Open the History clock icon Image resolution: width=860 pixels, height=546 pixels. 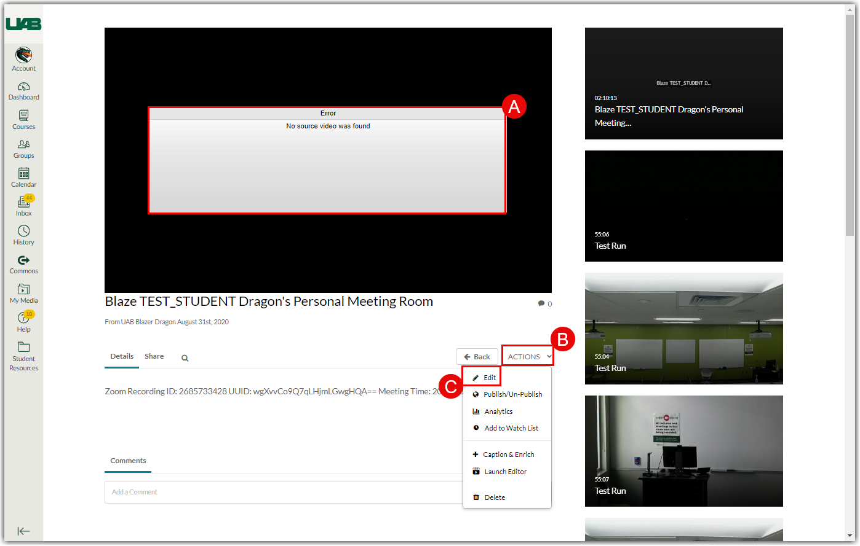[23, 235]
